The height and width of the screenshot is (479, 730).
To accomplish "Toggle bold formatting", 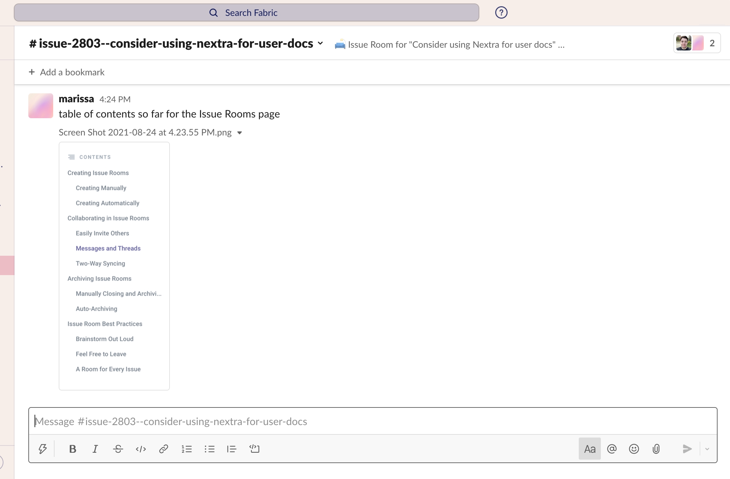I will (x=73, y=449).
